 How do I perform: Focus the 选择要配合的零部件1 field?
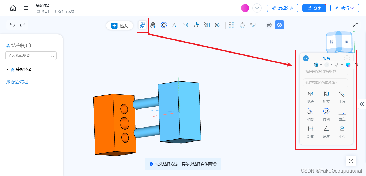pyautogui.click(x=325, y=71)
